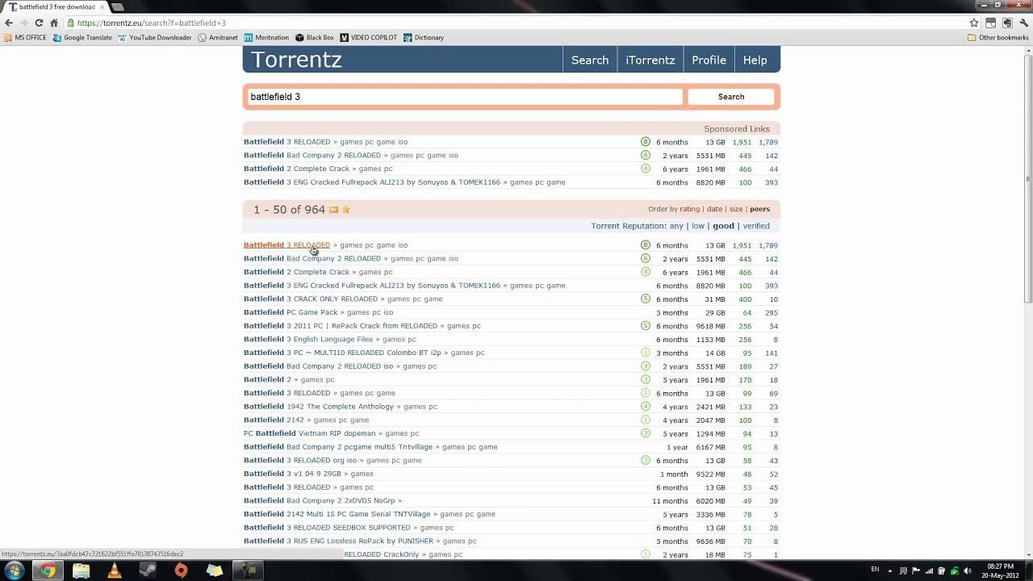Open the YouTube Downloader bookmark

coord(155,37)
